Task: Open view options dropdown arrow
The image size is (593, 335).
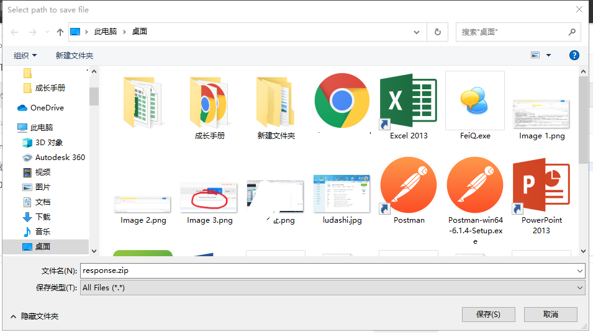Action: 548,55
